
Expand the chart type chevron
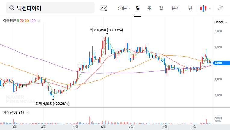point(210,8)
